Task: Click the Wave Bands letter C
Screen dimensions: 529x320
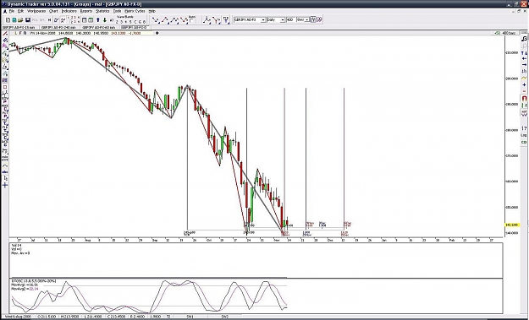Action: click(135, 22)
